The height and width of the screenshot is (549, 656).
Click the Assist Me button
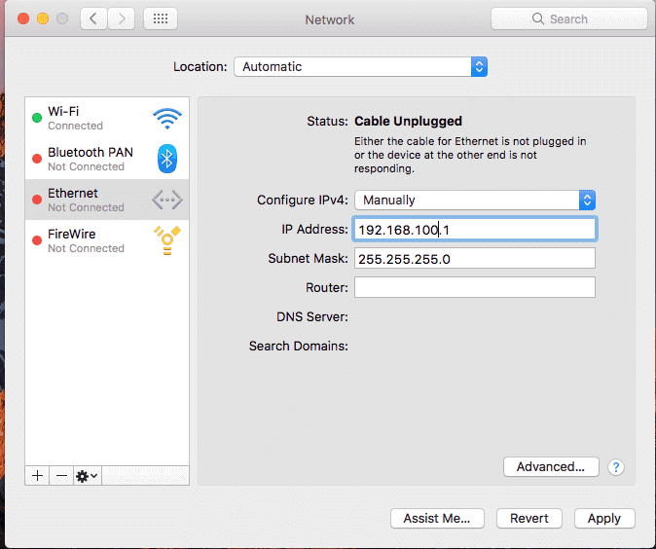437,519
